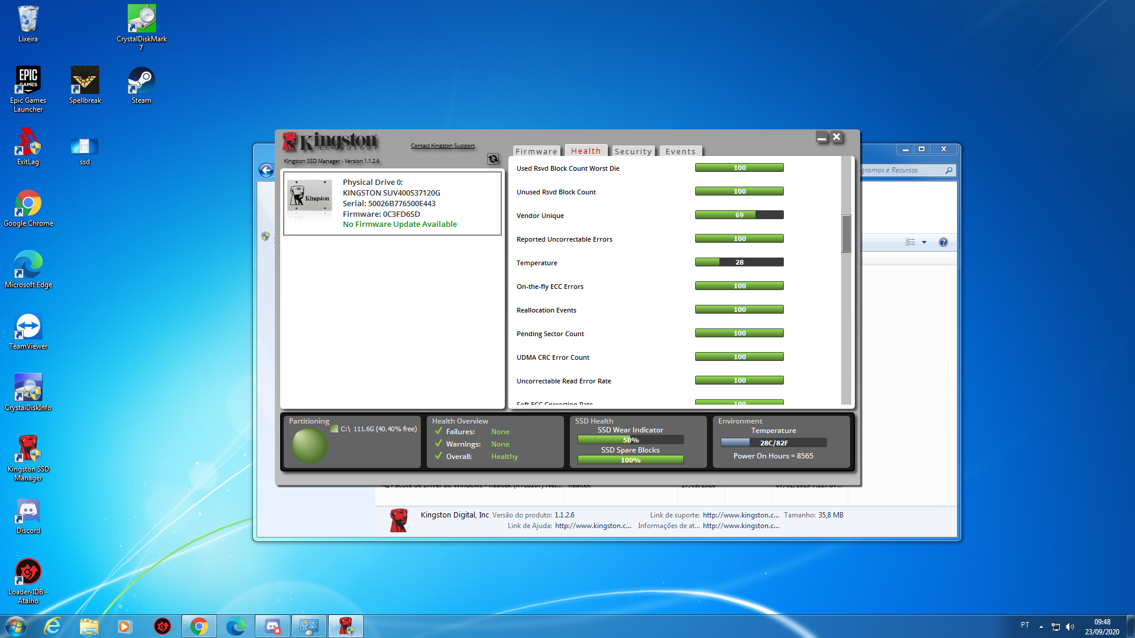The image size is (1135, 638).
Task: Click the Informações de at... kingston URL
Action: (x=741, y=526)
